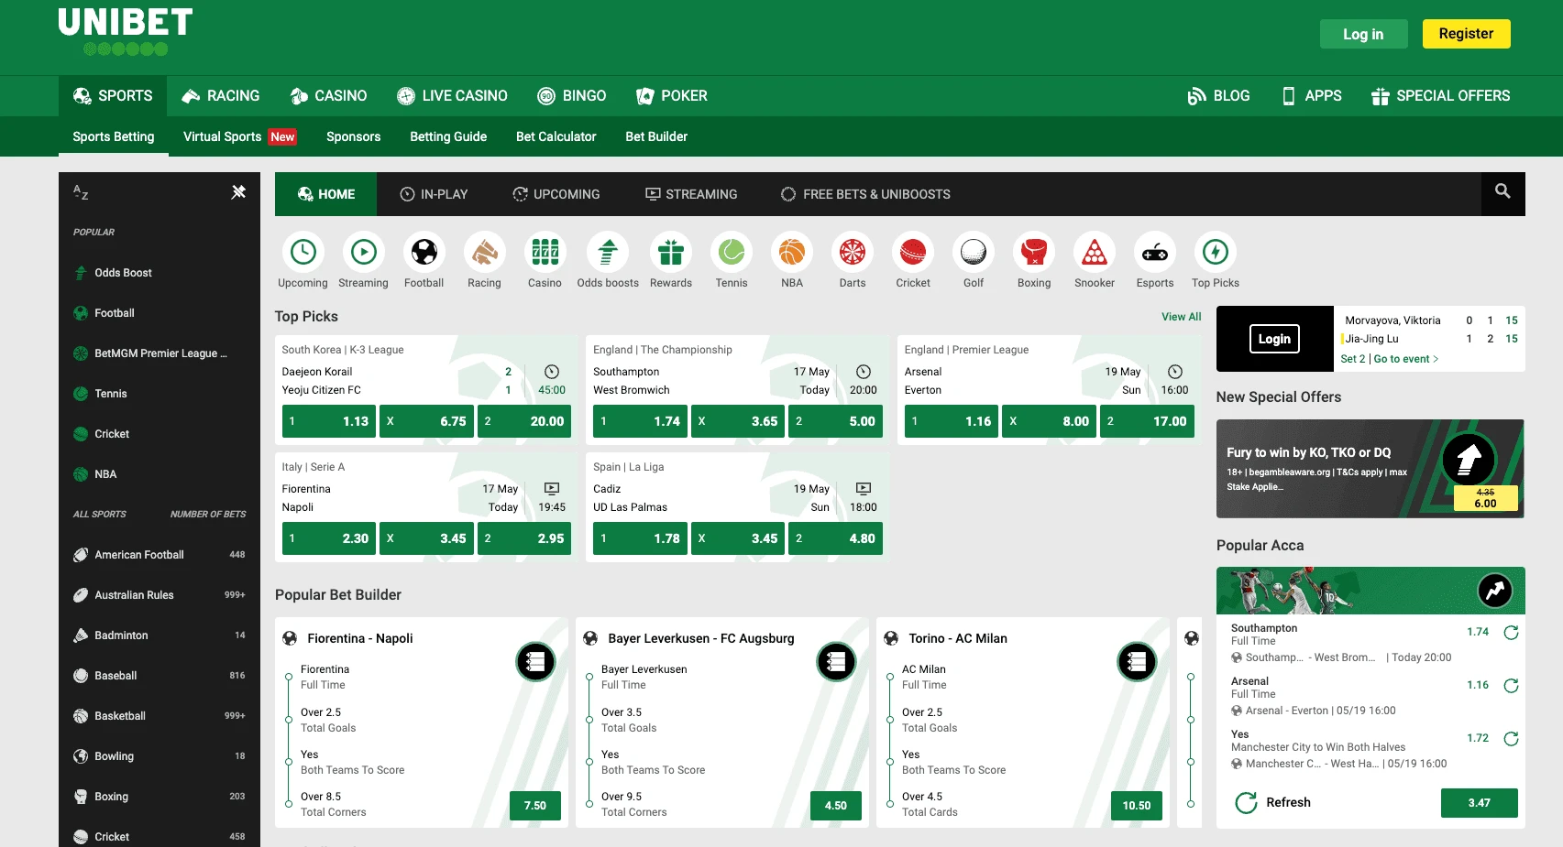Open Fiorentina - Napoli bet builder slip icon
Screen dimensions: 1563x847
pos(535,661)
